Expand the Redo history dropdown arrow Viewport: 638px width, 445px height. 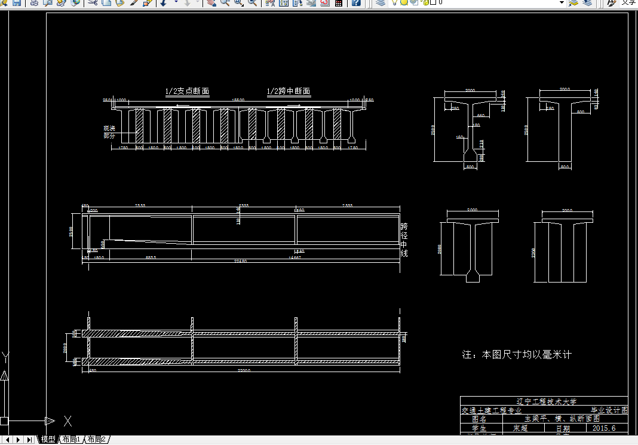(x=197, y=2)
